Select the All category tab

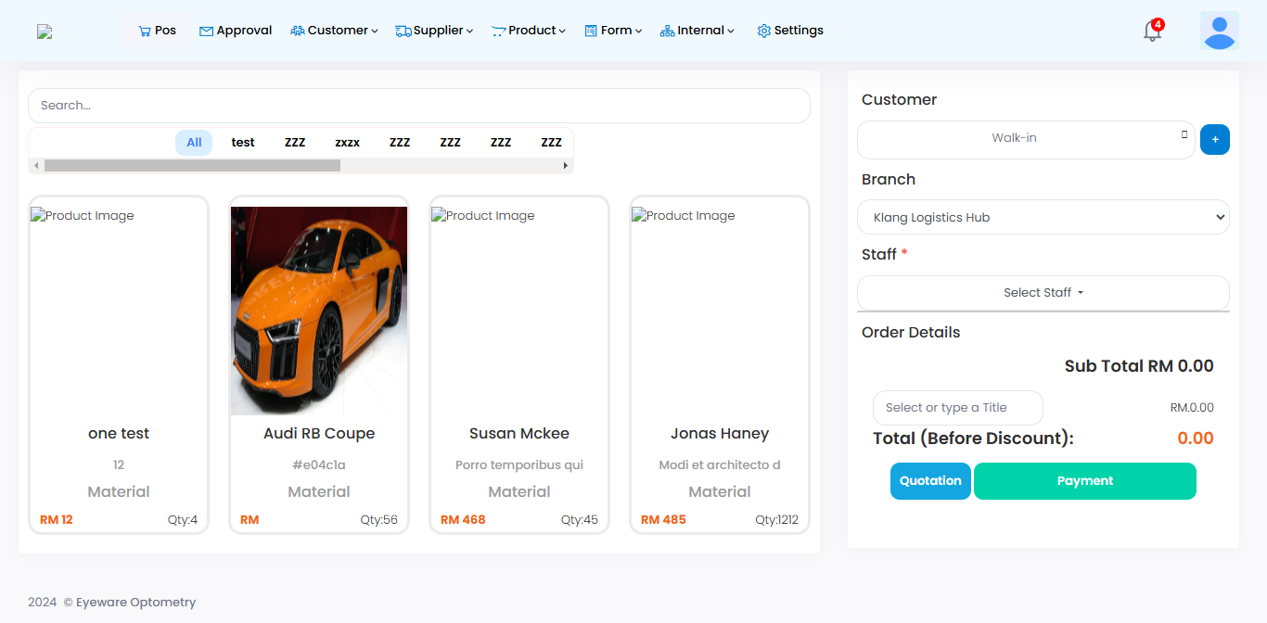(194, 143)
